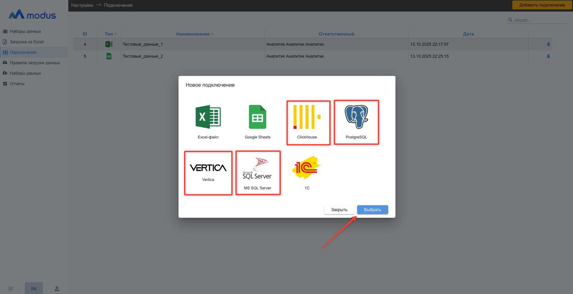This screenshot has width=573, height=294.
Task: Select the PostgreSQL elephant icon
Action: pyautogui.click(x=356, y=117)
